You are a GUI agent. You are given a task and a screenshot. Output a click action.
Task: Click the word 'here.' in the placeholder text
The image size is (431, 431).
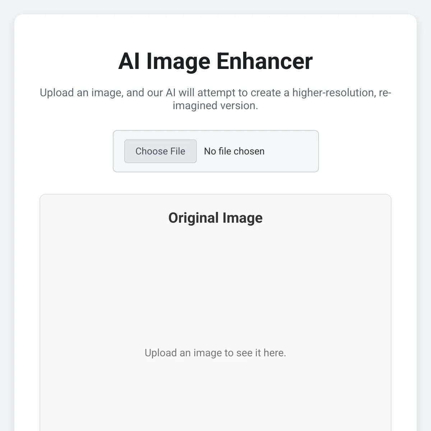275,353
